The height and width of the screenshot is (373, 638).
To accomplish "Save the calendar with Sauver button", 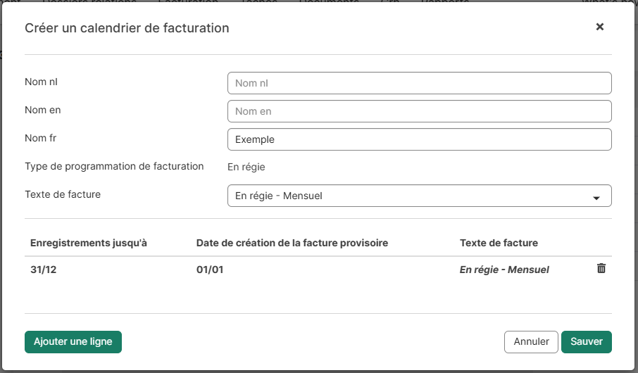I will 586,341.
